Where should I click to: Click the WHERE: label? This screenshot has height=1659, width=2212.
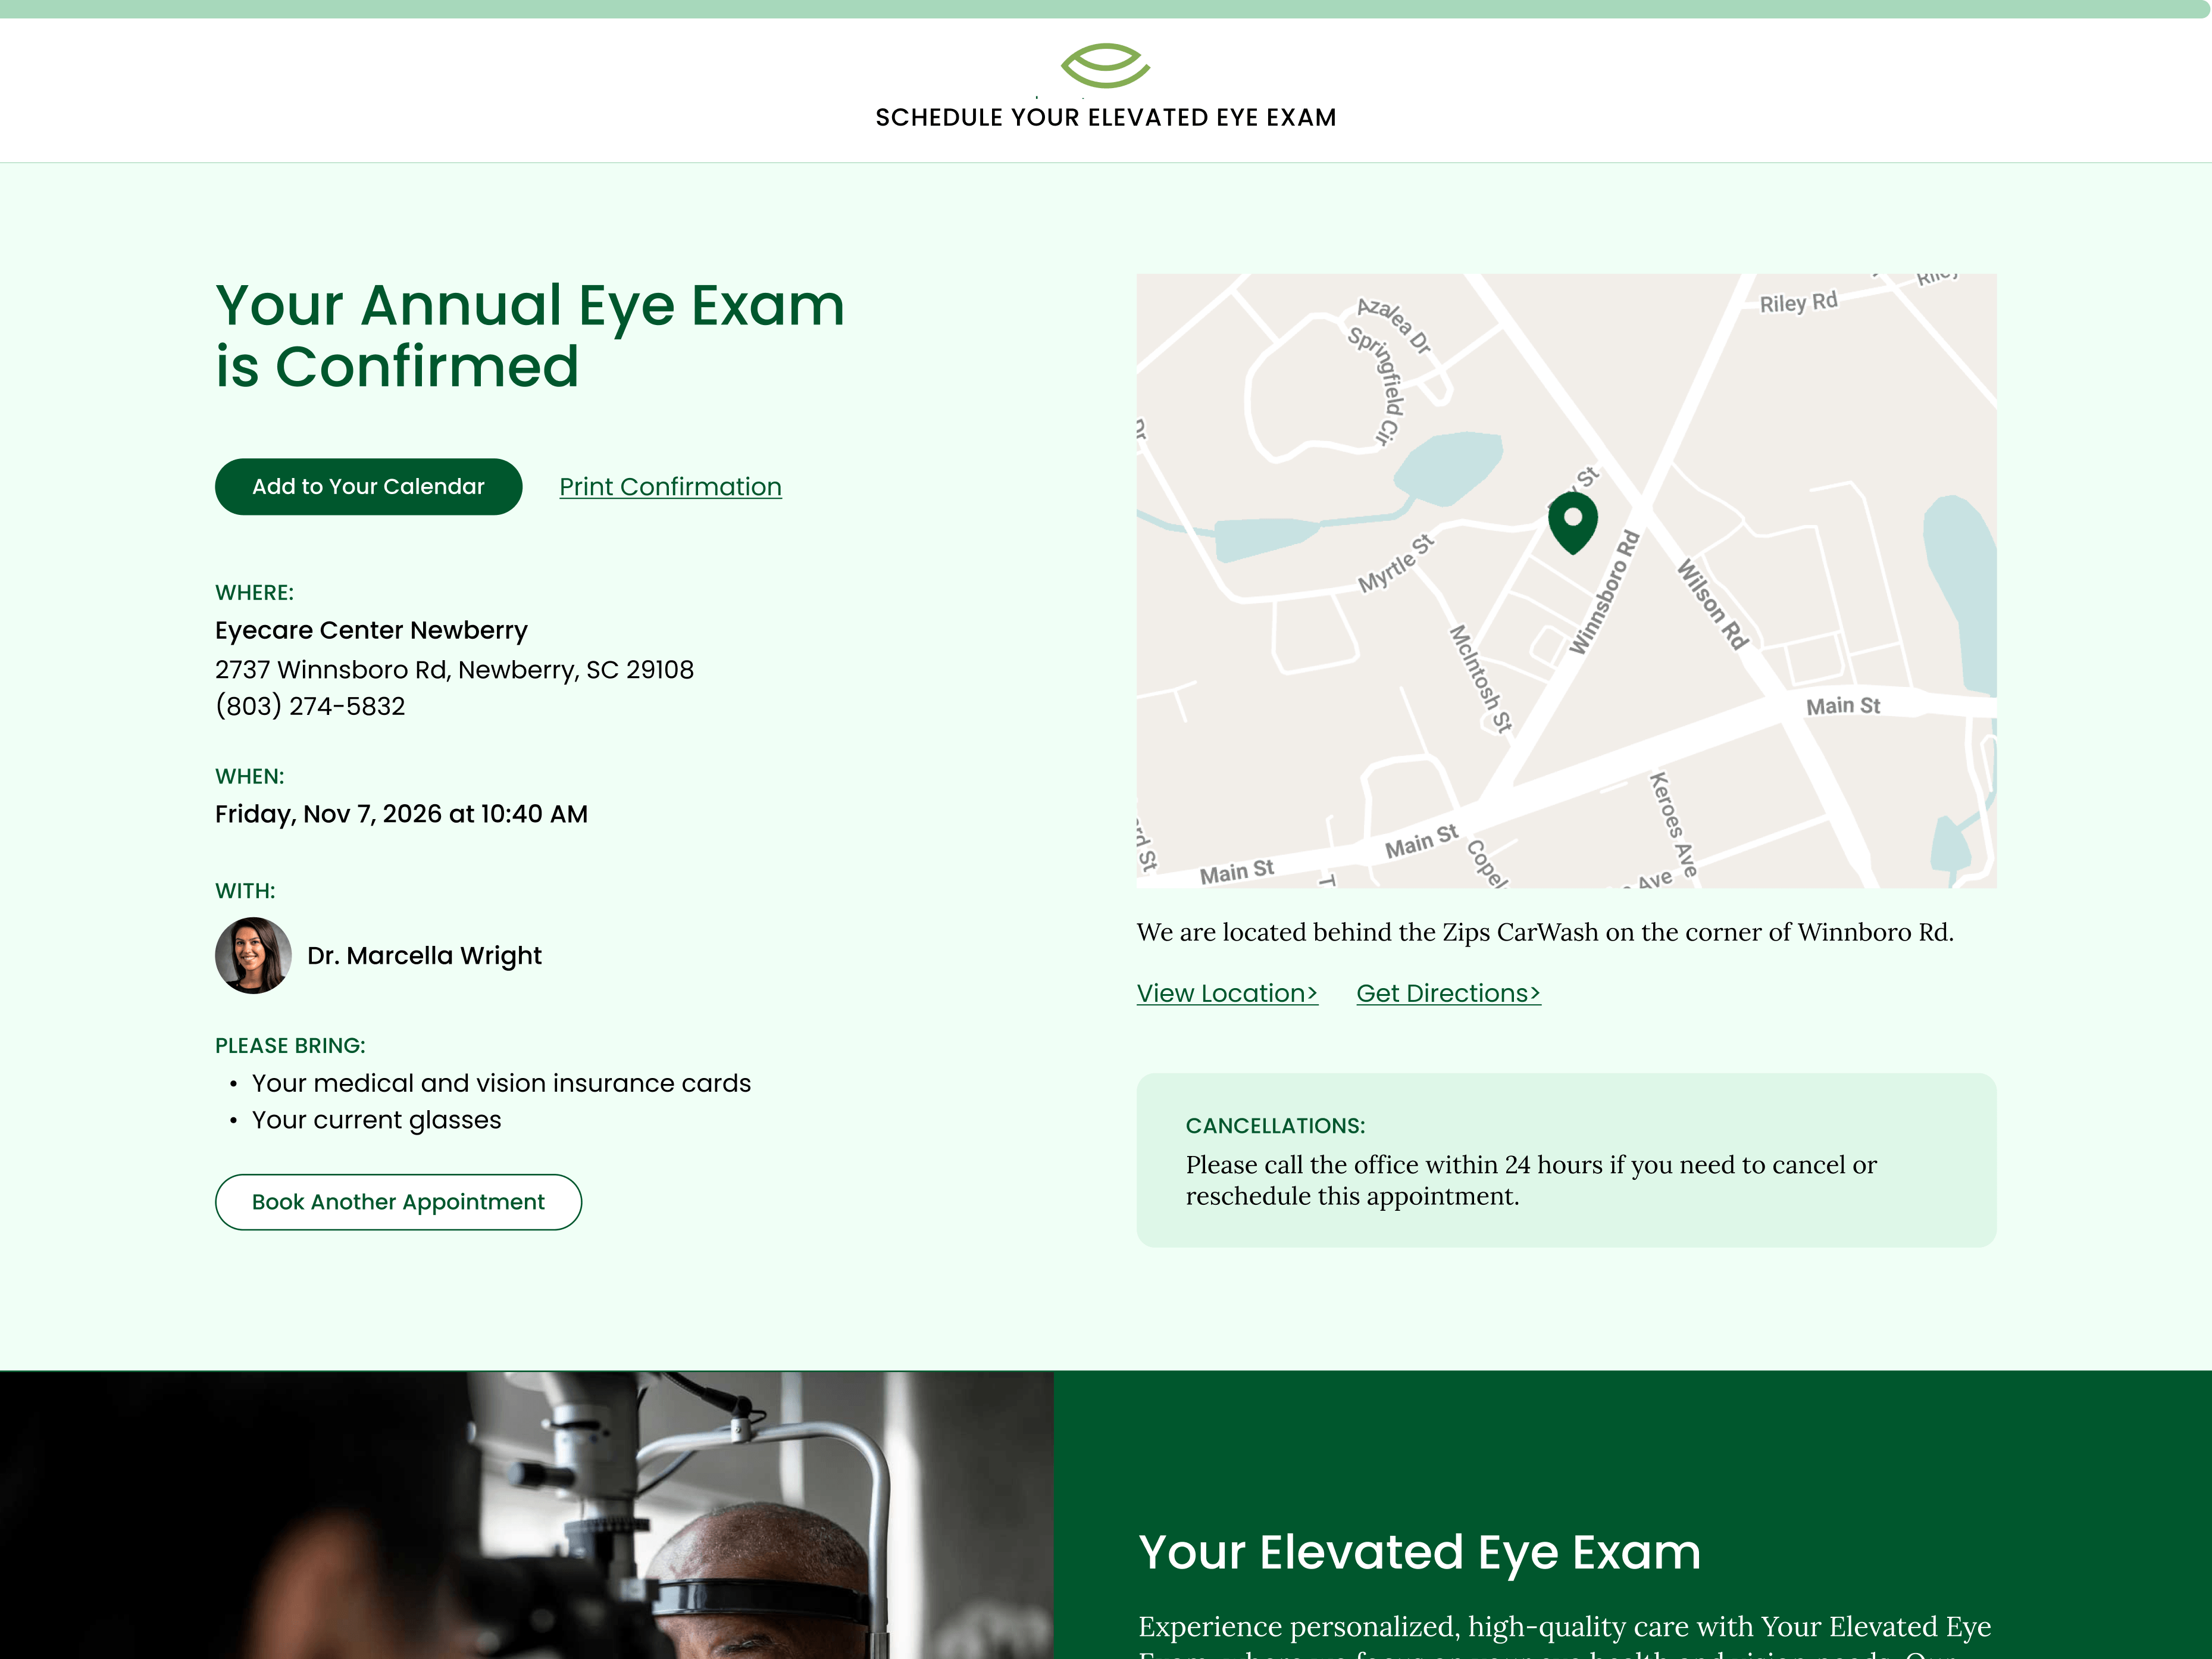coord(254,593)
